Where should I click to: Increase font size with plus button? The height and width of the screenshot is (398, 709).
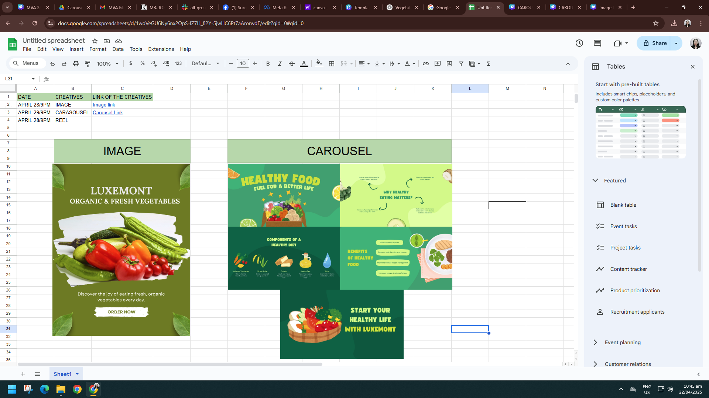255,64
